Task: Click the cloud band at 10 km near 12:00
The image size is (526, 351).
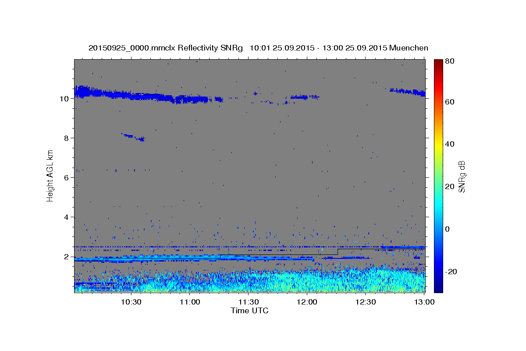Action: 304,97
